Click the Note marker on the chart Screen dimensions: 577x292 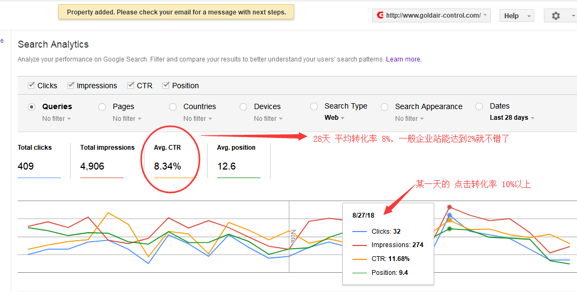click(293, 236)
